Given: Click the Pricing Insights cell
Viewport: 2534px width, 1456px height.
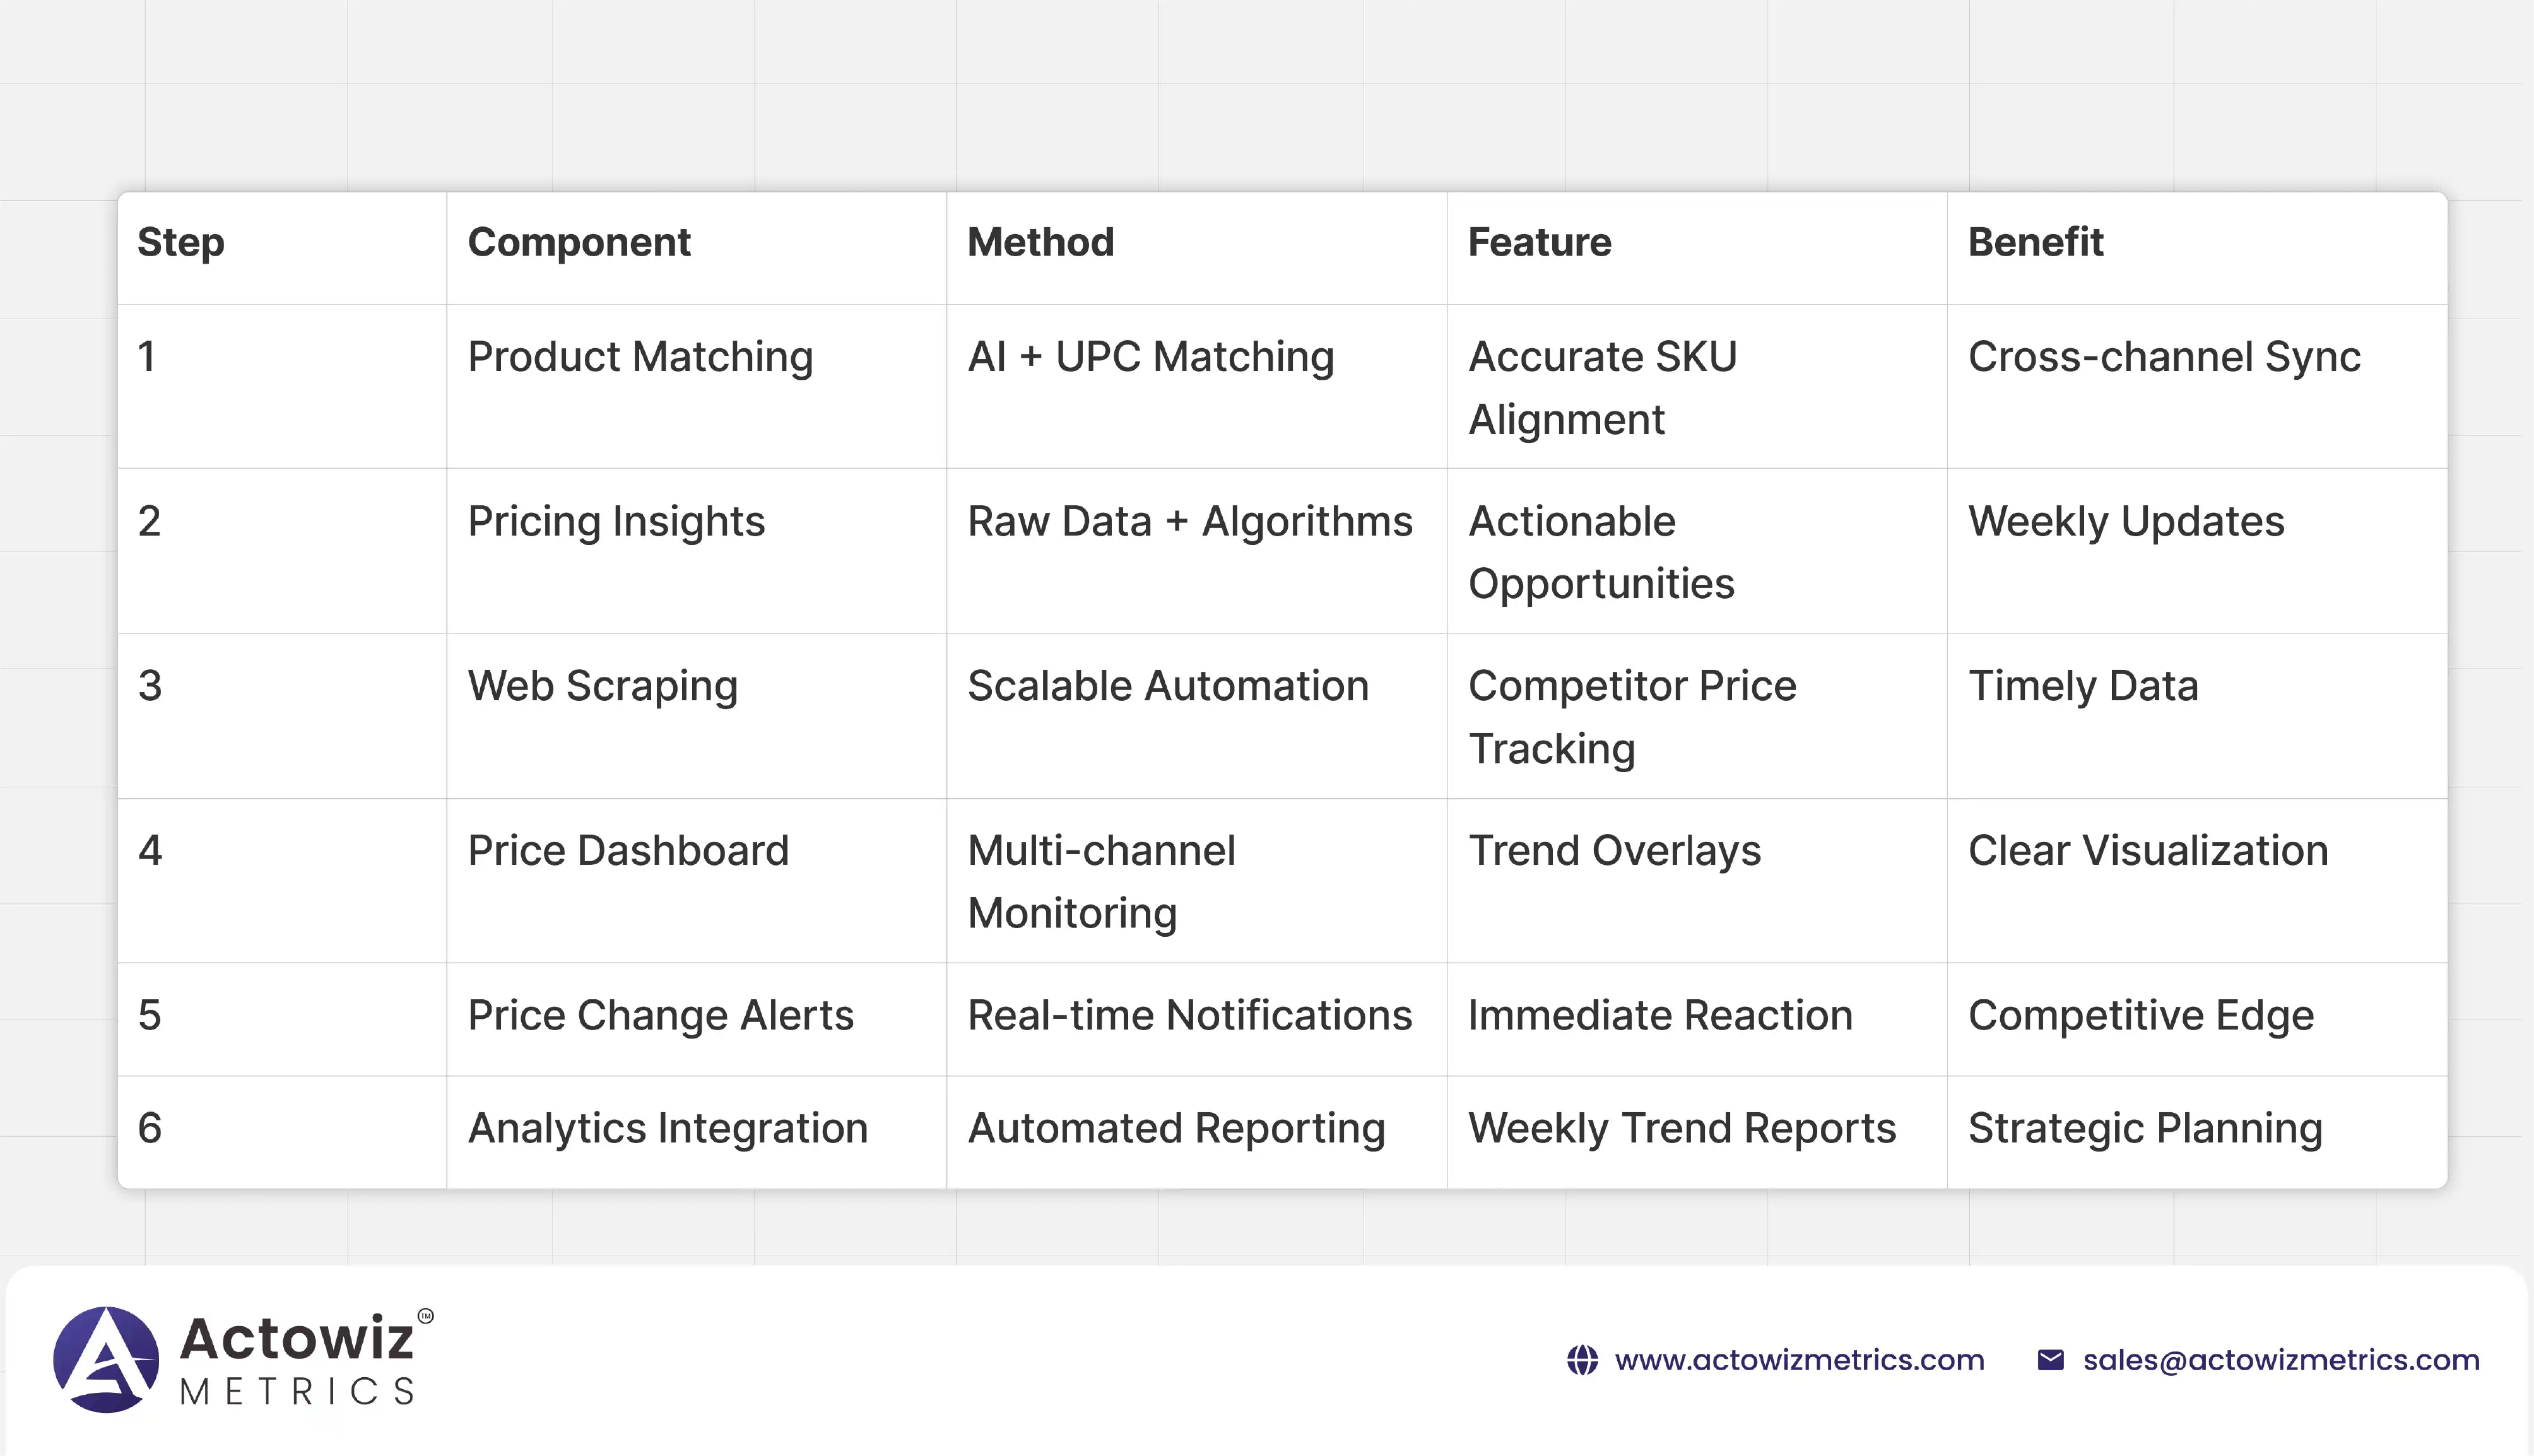Looking at the screenshot, I should click(616, 522).
